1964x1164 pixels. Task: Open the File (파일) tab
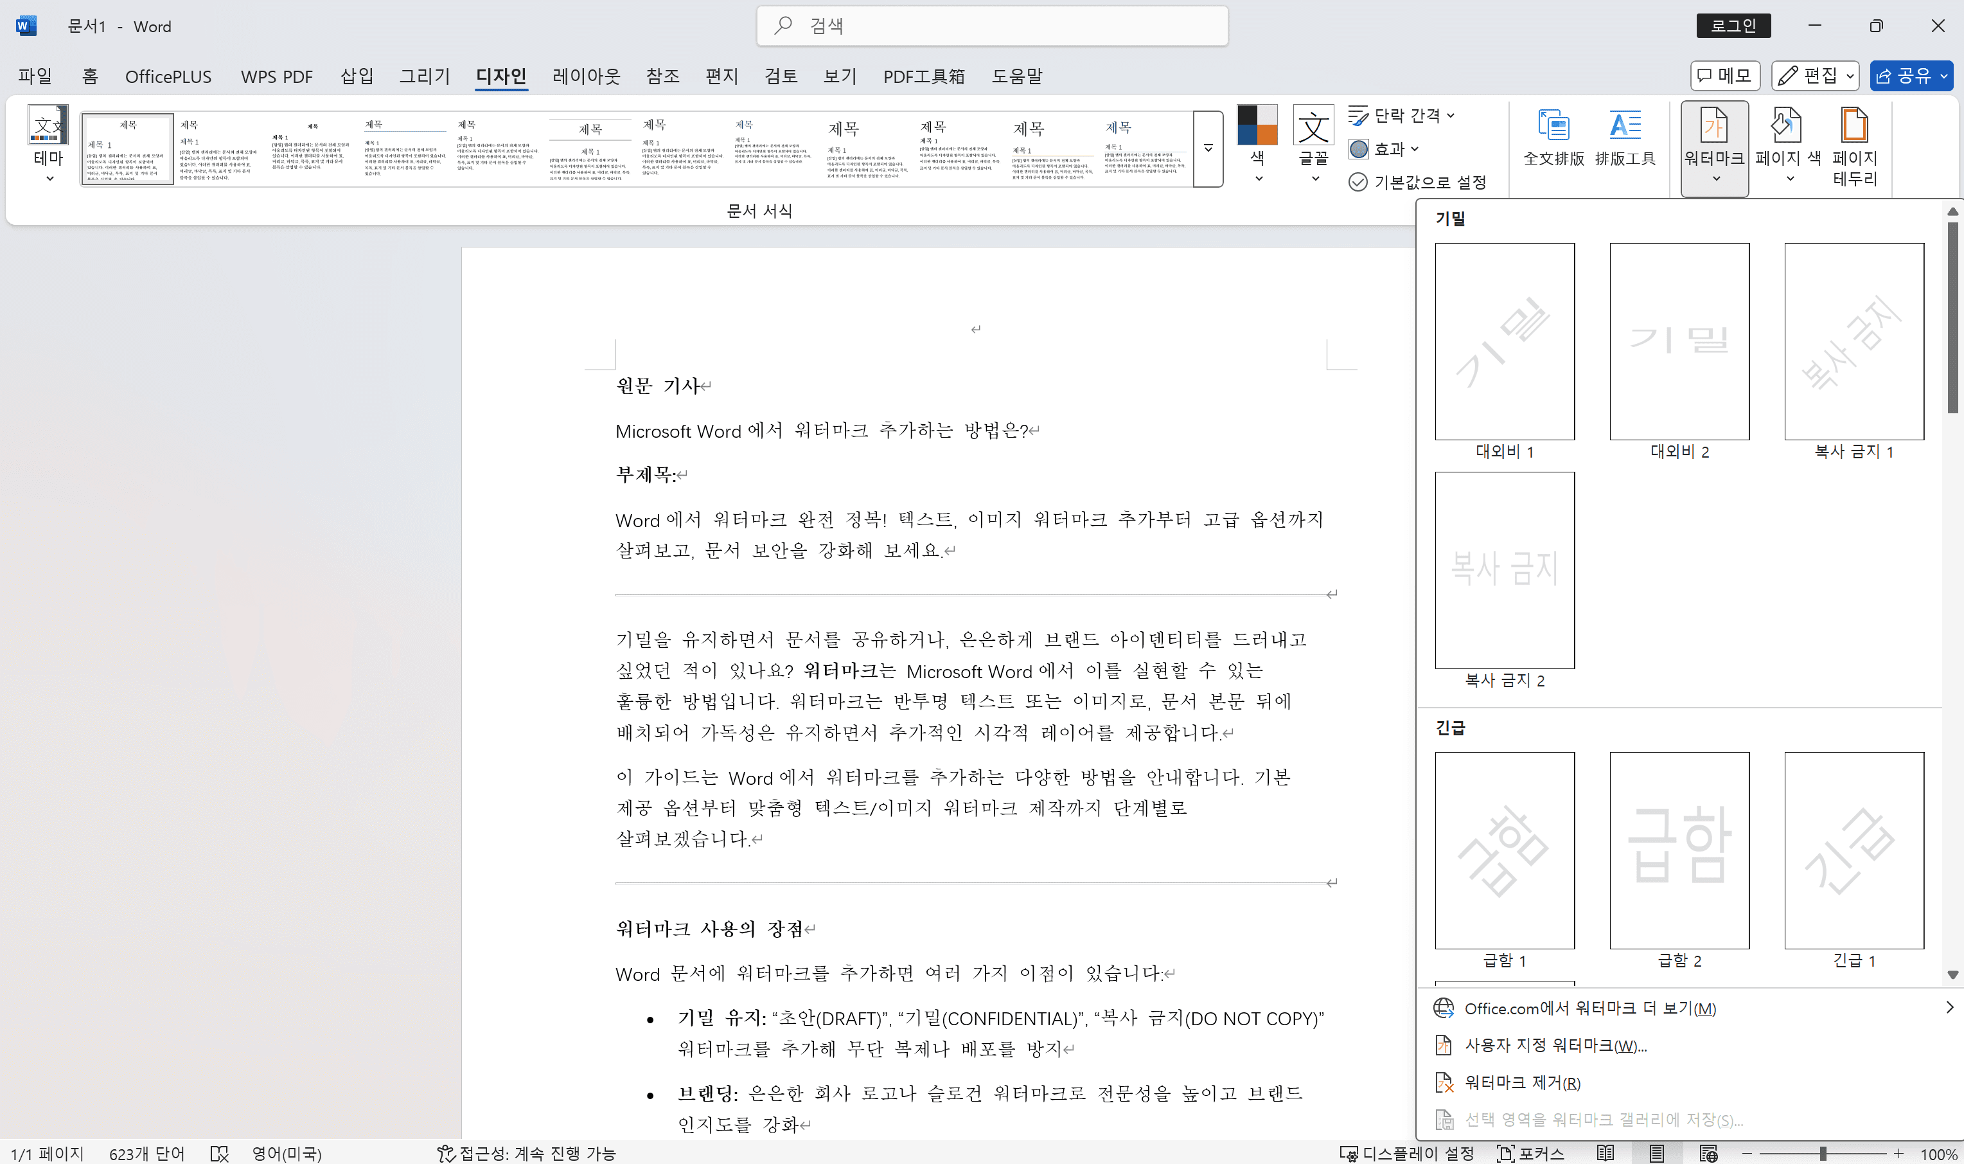coord(35,76)
